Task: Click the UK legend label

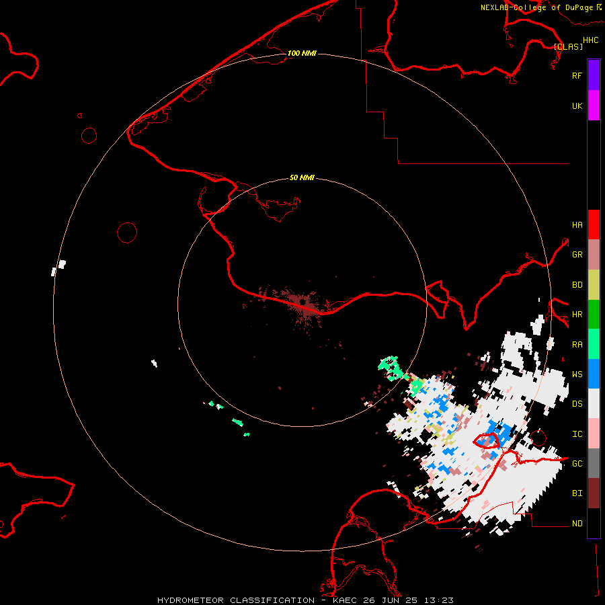Action: (x=577, y=106)
